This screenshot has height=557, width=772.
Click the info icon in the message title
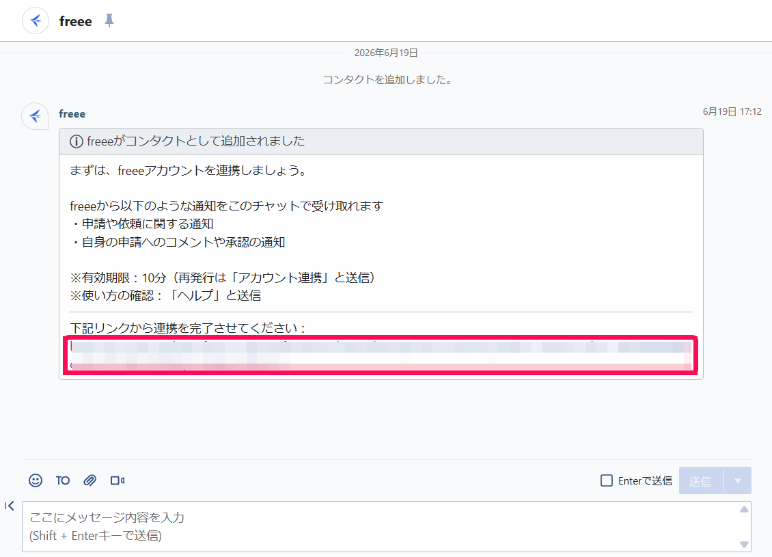click(x=77, y=141)
